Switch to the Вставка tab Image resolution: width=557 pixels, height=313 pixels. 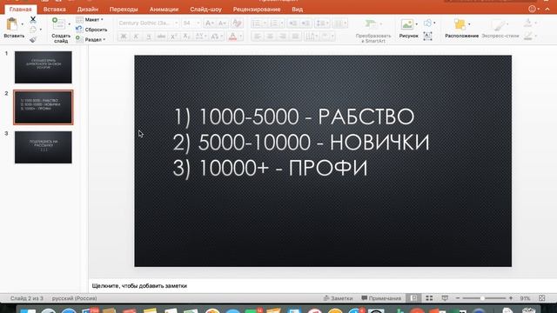54,10
